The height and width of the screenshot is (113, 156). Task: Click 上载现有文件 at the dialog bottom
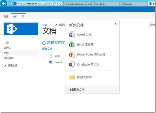[77, 90]
